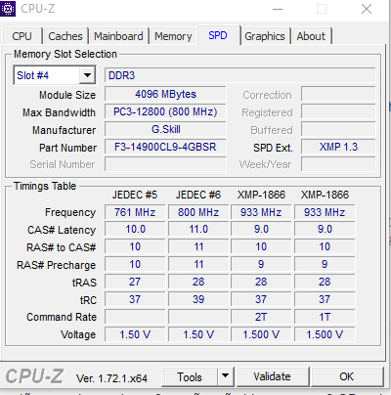Click the 1T Command Rate cell

[325, 317]
